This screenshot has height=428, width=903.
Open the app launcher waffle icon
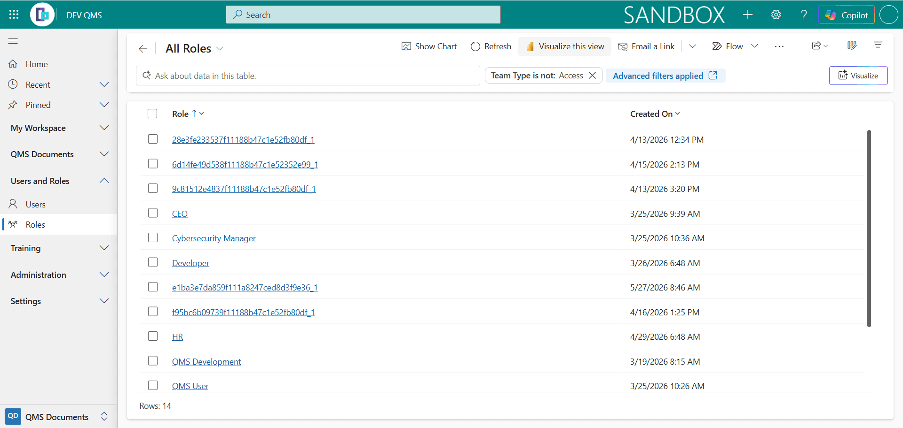point(14,15)
